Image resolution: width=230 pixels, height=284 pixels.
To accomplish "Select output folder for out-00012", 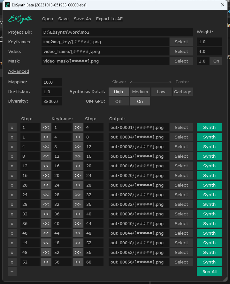I will [181, 156].
